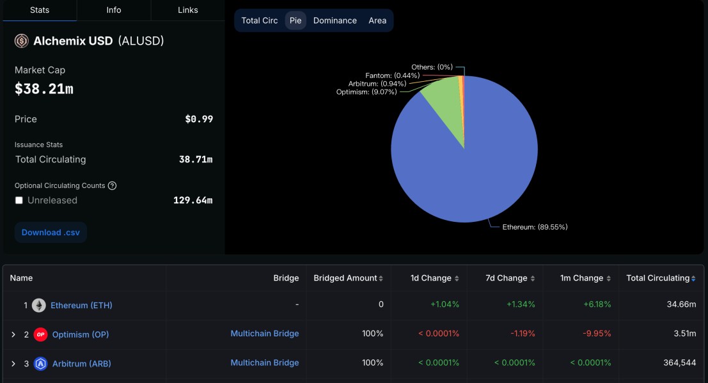This screenshot has width=708, height=383.
Task: Expand the Optimism row chevron
Action: pyautogui.click(x=13, y=334)
